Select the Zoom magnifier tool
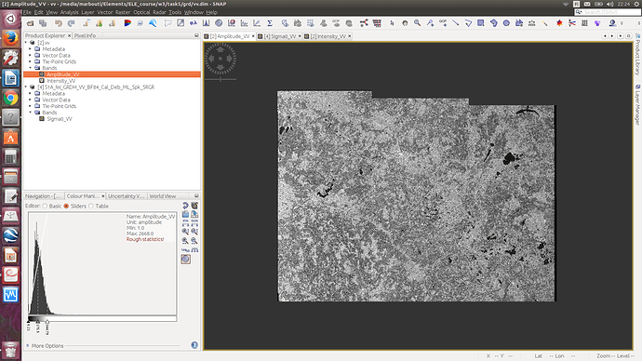The width and height of the screenshot is (642, 361). click(x=417, y=23)
